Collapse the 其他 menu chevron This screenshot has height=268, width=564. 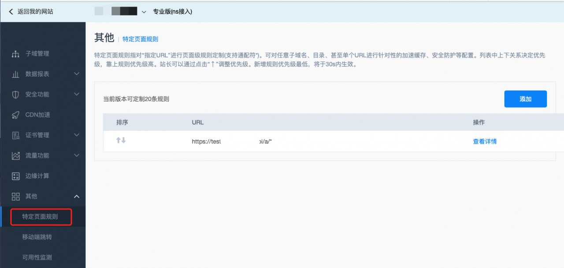point(77,196)
